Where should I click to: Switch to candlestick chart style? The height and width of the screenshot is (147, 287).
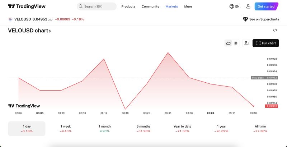pos(236,43)
